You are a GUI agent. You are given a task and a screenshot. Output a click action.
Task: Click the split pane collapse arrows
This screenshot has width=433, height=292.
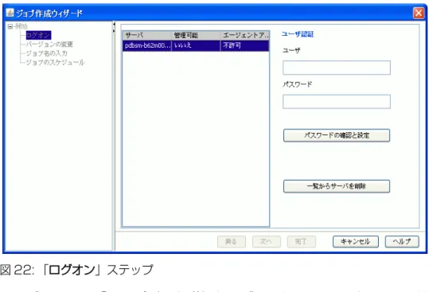pos(114,27)
